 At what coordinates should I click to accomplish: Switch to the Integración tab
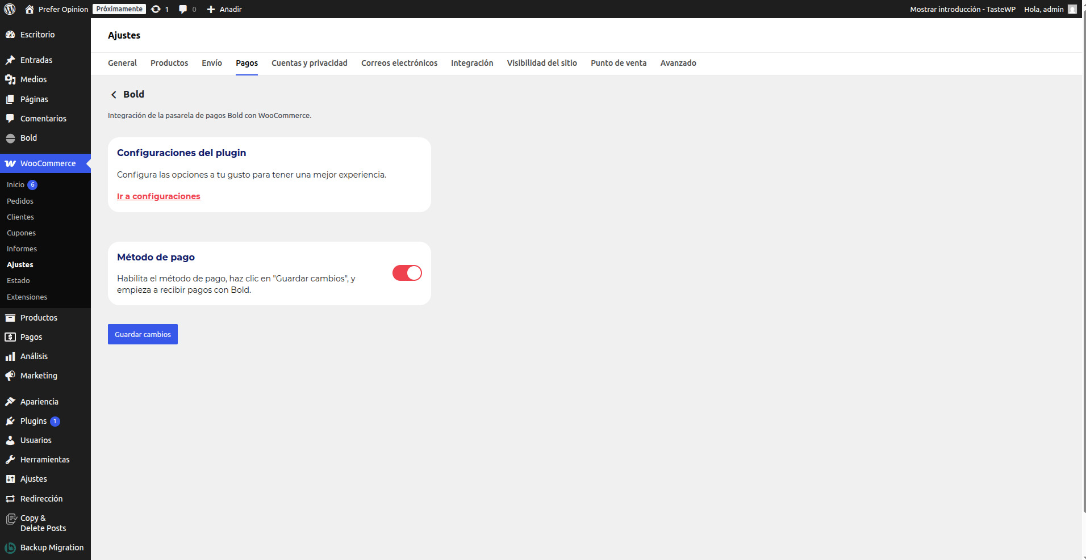coord(472,63)
